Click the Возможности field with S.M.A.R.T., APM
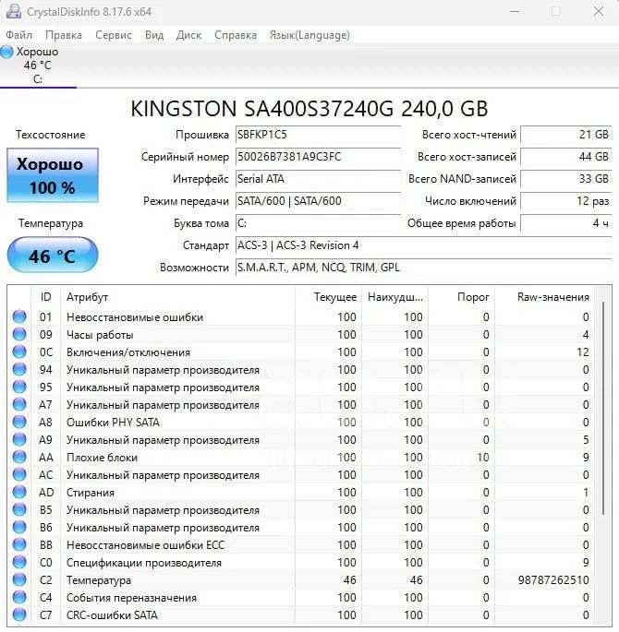 [x=424, y=268]
